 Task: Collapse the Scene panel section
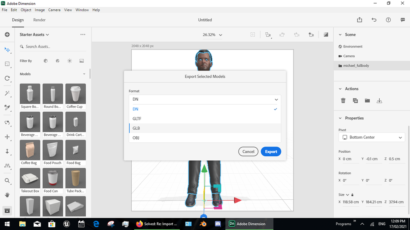click(340, 34)
